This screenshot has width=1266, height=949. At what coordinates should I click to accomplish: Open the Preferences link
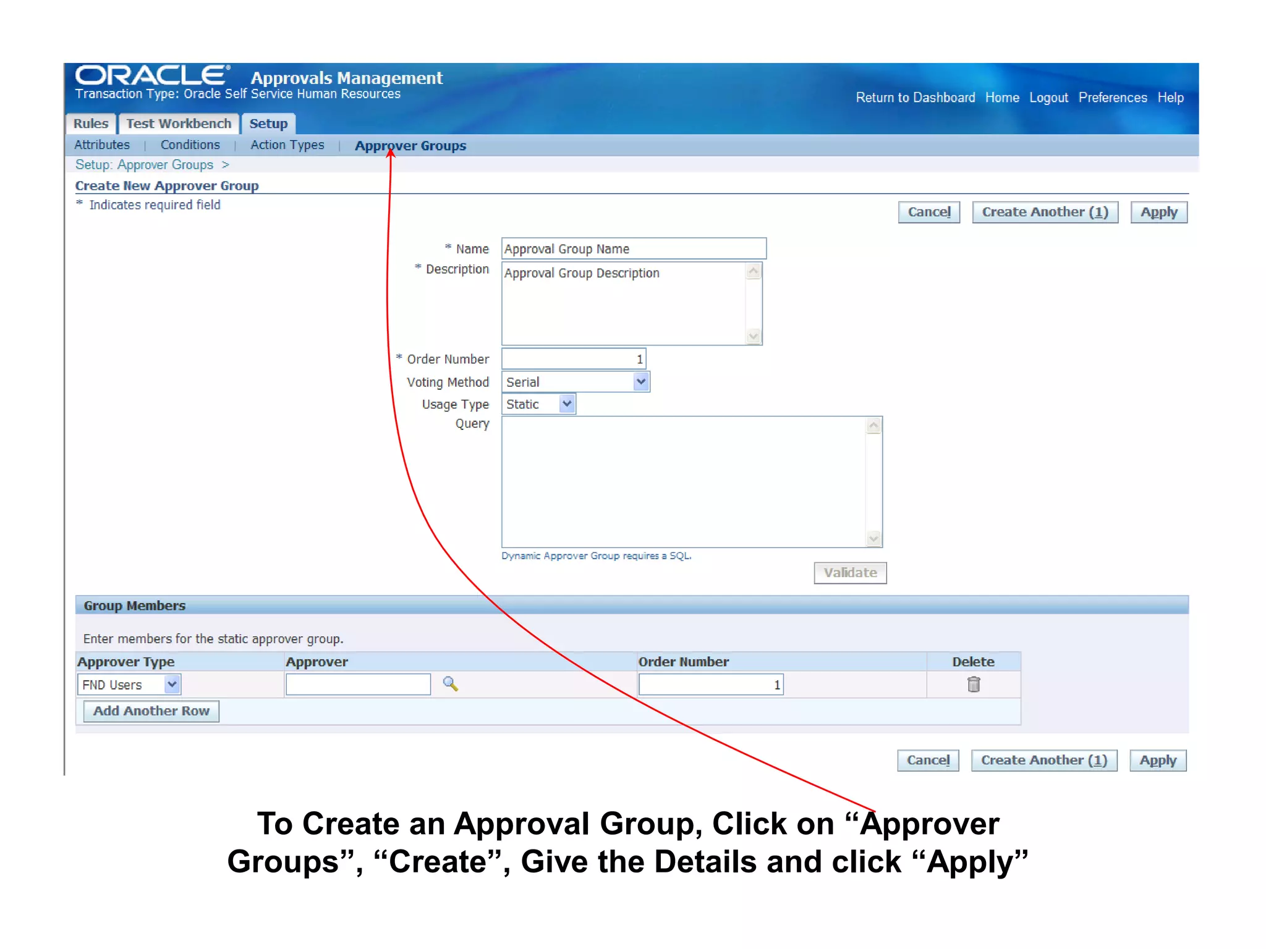pyautogui.click(x=1112, y=98)
